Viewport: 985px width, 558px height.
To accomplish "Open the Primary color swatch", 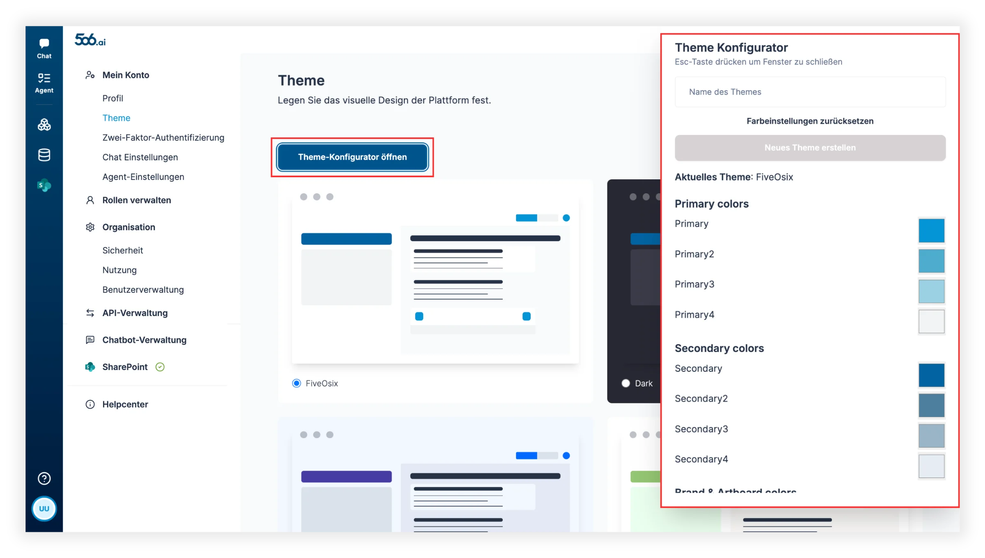I will click(931, 231).
